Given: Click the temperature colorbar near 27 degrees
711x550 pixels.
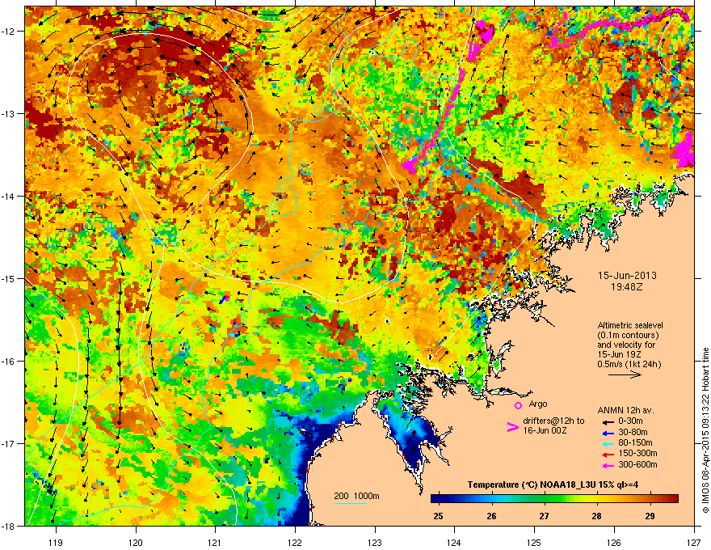Looking at the screenshot, I should [x=544, y=499].
